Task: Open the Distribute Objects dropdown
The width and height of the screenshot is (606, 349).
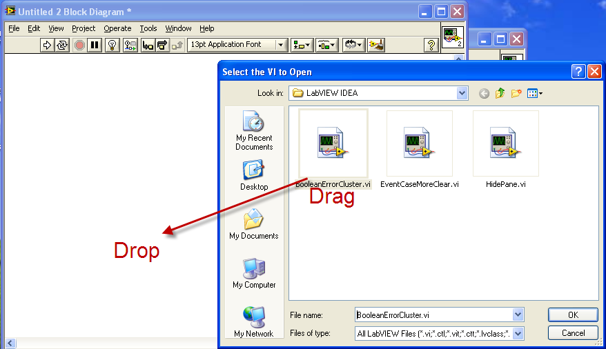Action: [327, 45]
